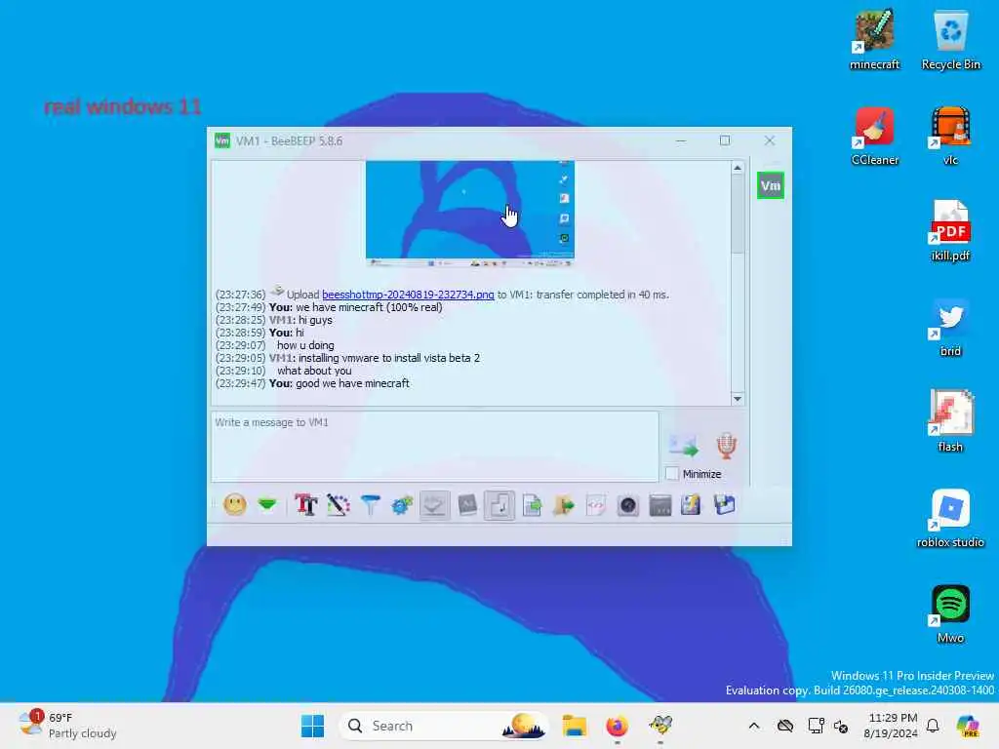This screenshot has width=999, height=749.
Task: Toggle the greyed spell-check toolbar button
Action: point(434,506)
